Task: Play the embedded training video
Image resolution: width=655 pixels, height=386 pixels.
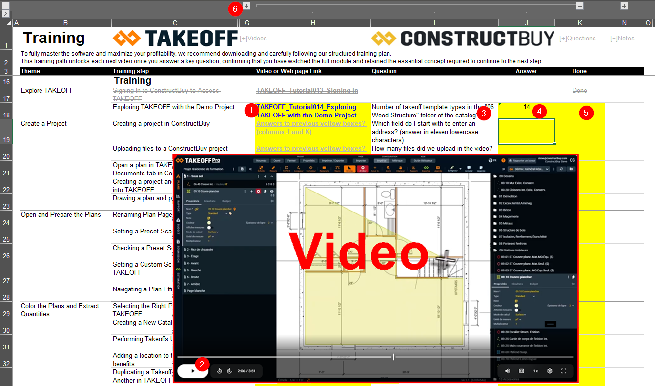Action: point(193,371)
